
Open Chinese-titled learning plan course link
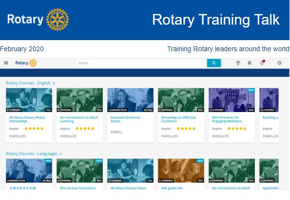23,188
